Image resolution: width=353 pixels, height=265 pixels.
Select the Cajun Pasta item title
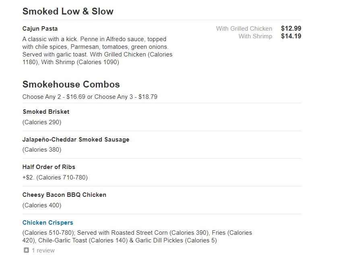click(x=40, y=29)
